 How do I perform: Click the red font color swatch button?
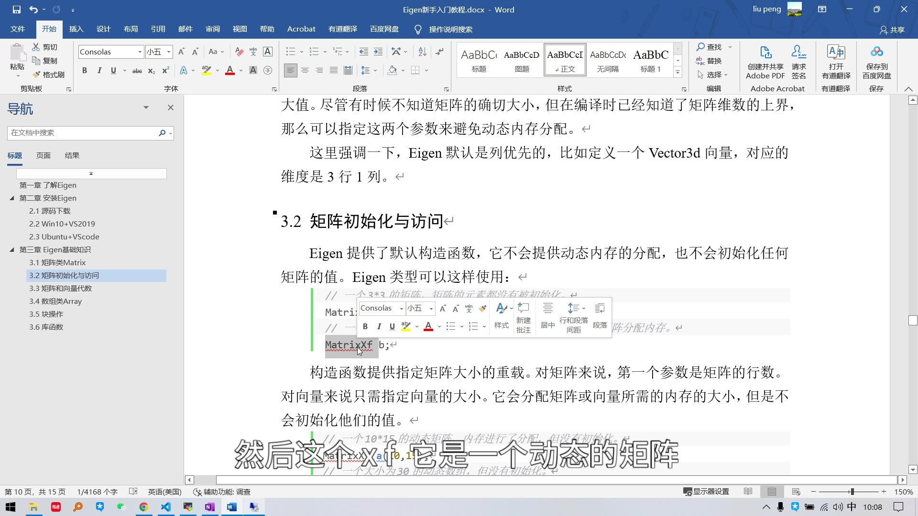(230, 71)
